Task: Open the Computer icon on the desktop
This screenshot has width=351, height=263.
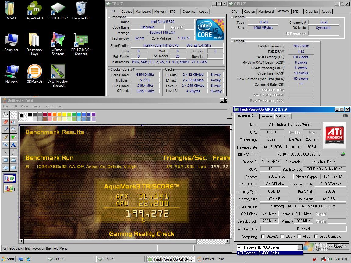Action: [x=11, y=43]
